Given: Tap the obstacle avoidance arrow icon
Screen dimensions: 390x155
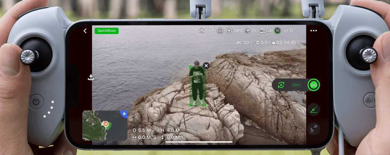Looking at the screenshot, I should tap(229, 31).
